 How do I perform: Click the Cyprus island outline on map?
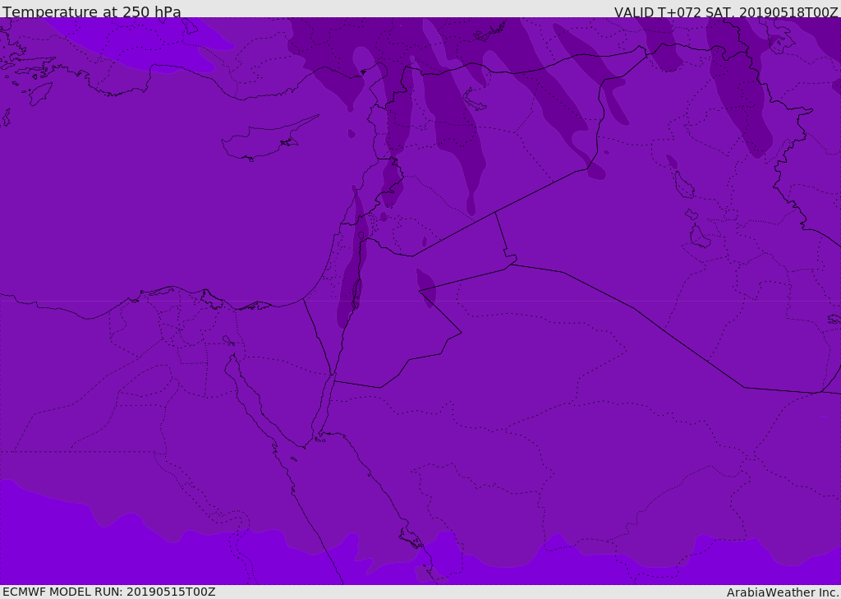point(269,138)
